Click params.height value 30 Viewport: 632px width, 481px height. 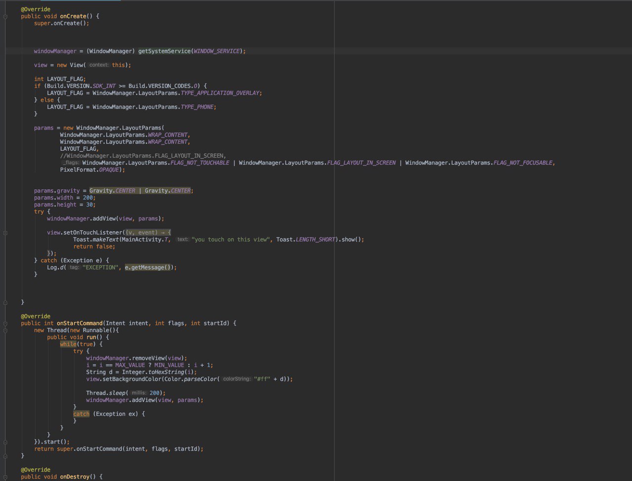[x=89, y=205]
